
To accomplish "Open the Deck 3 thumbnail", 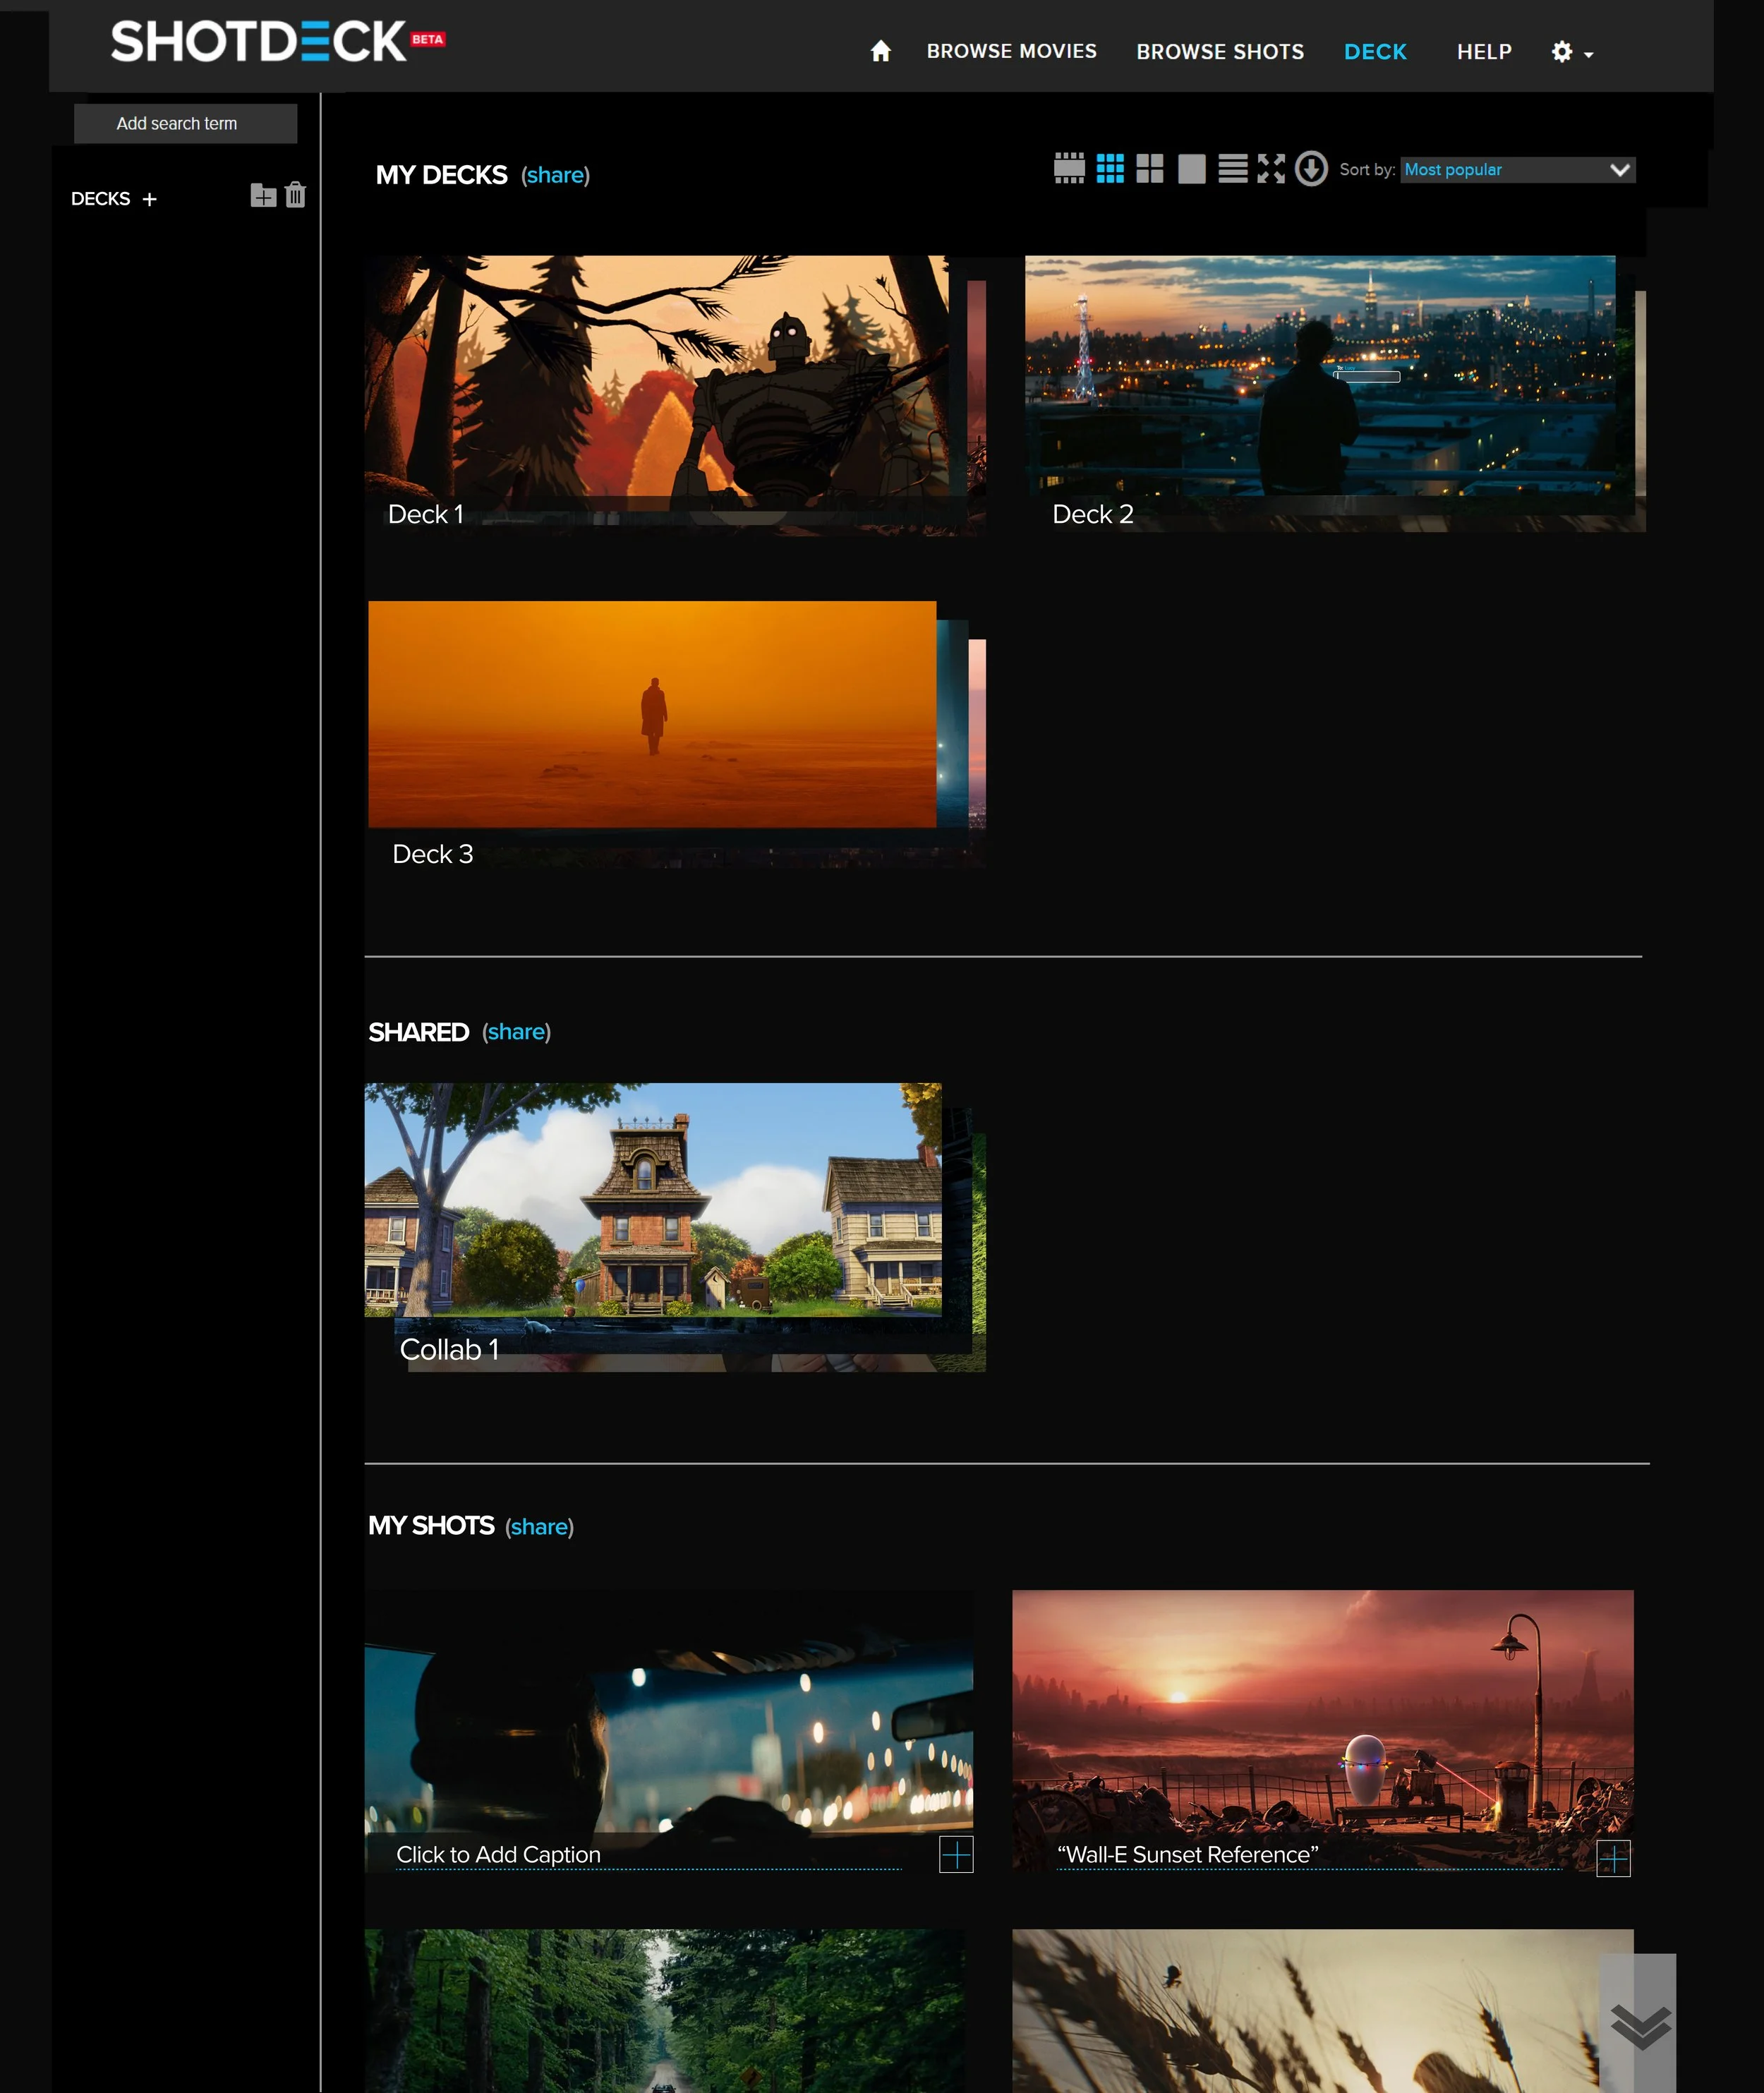I will point(652,714).
